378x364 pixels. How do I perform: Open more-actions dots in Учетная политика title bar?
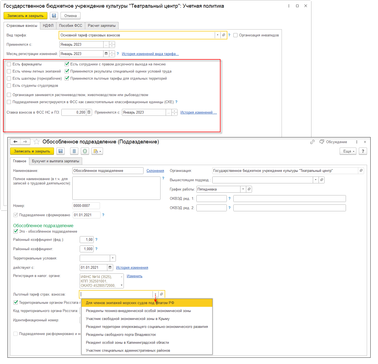pos(289,6)
